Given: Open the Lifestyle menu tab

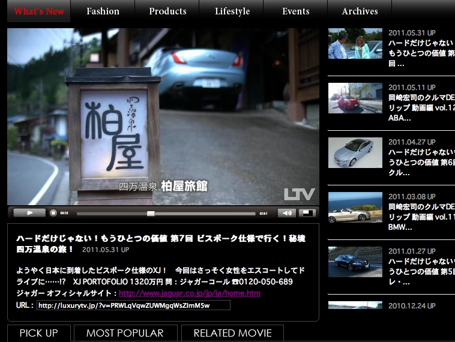Looking at the screenshot, I should pos(232,11).
